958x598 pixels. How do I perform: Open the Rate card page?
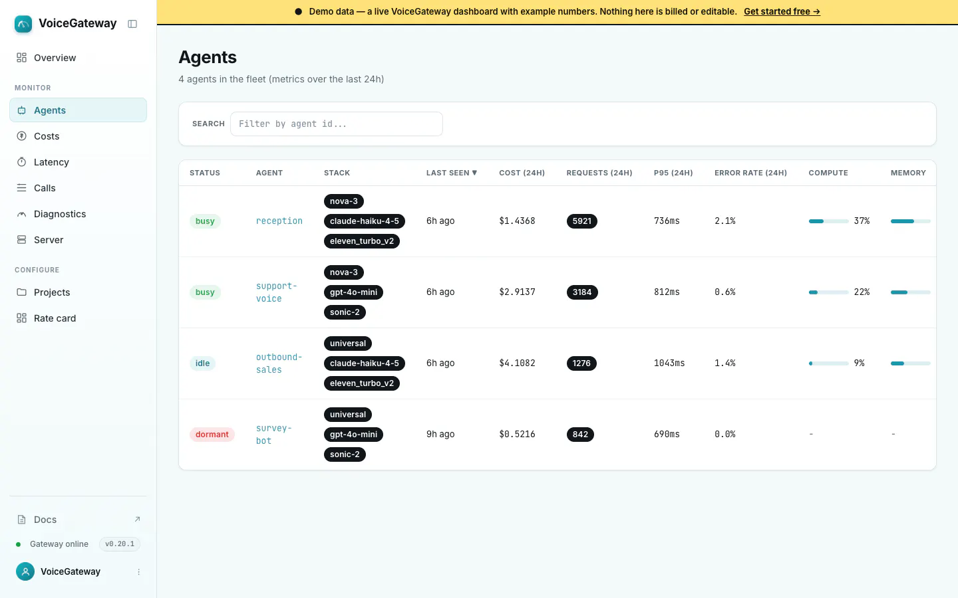(x=78, y=318)
